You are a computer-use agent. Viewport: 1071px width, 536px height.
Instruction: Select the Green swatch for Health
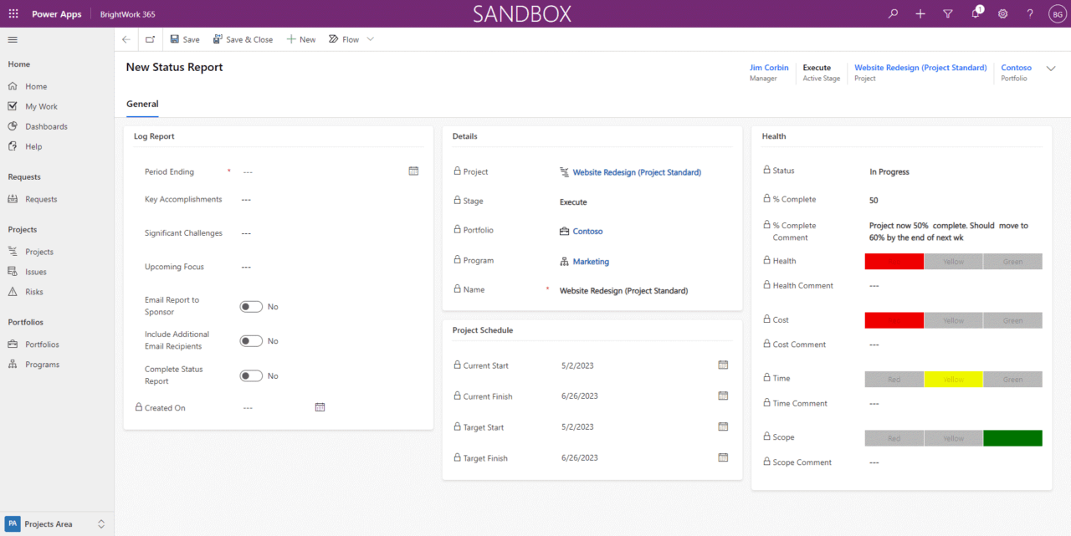pyautogui.click(x=1012, y=261)
